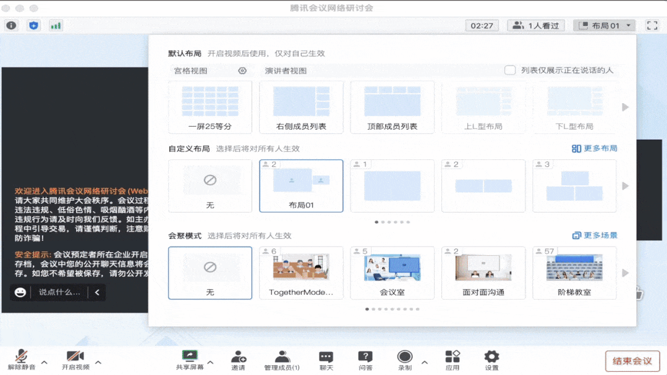This screenshot has height=375, width=667.
Task: Select 无 under gathering mode
Action: tap(210, 273)
